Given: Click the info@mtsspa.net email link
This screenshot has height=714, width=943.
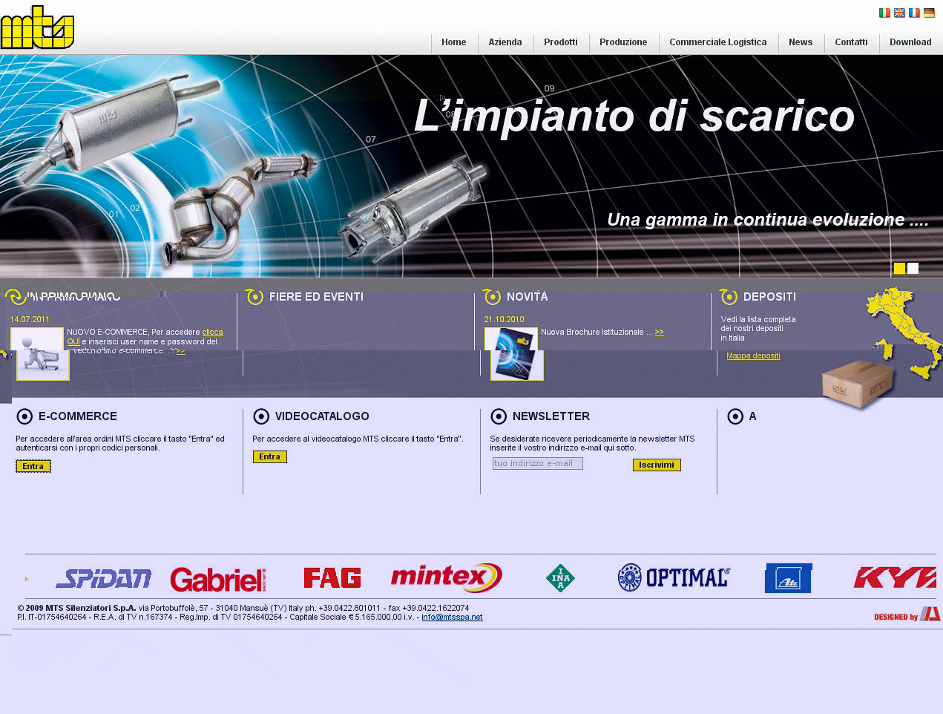Looking at the screenshot, I should pos(452,617).
